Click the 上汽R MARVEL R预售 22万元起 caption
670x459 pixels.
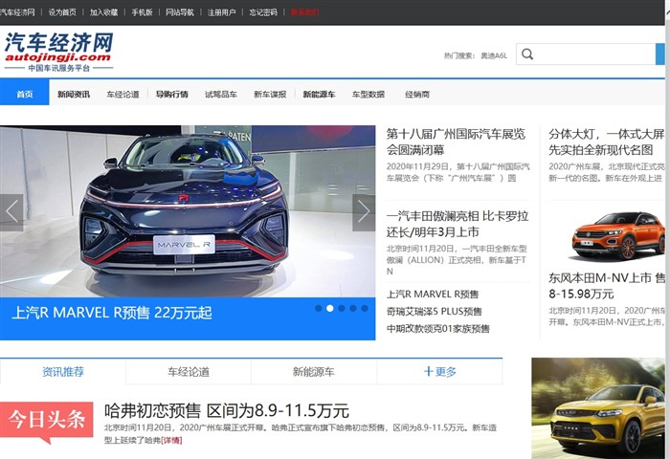pyautogui.click(x=112, y=313)
